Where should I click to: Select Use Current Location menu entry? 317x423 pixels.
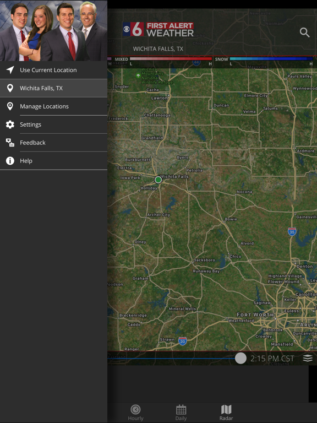53,70
